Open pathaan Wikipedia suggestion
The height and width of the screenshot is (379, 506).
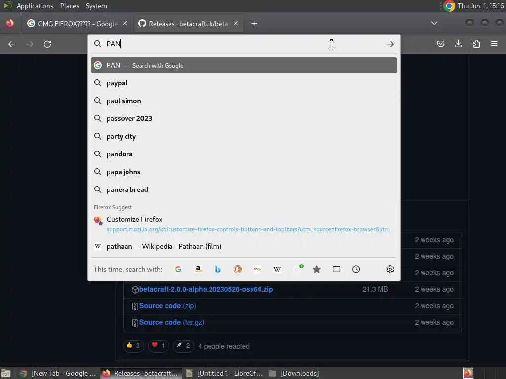[x=244, y=246]
